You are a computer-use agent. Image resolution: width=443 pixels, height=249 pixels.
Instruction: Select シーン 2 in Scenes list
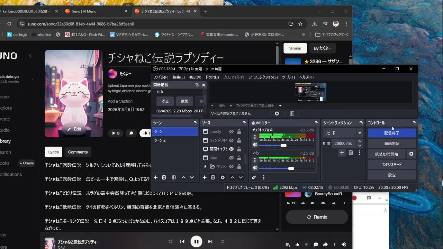tap(175, 140)
